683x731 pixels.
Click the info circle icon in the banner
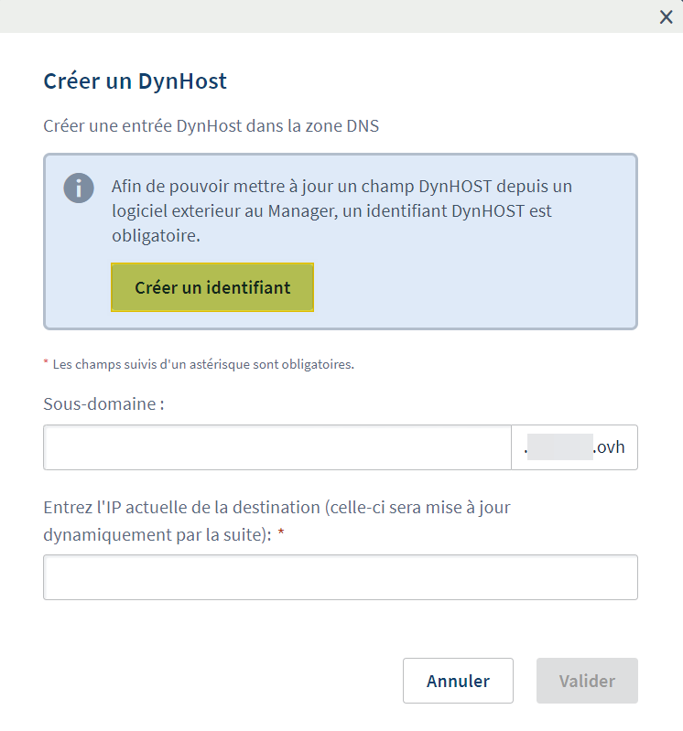(79, 188)
